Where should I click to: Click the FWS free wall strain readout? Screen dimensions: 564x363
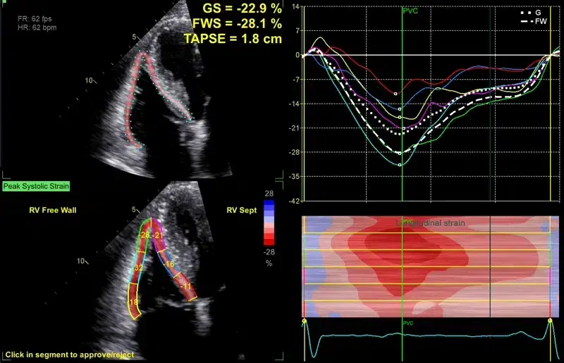pyautogui.click(x=233, y=25)
